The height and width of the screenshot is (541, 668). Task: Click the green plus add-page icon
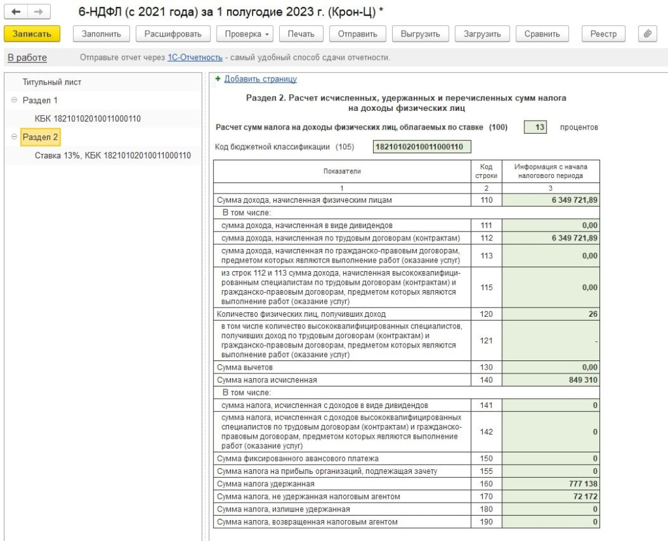218,79
